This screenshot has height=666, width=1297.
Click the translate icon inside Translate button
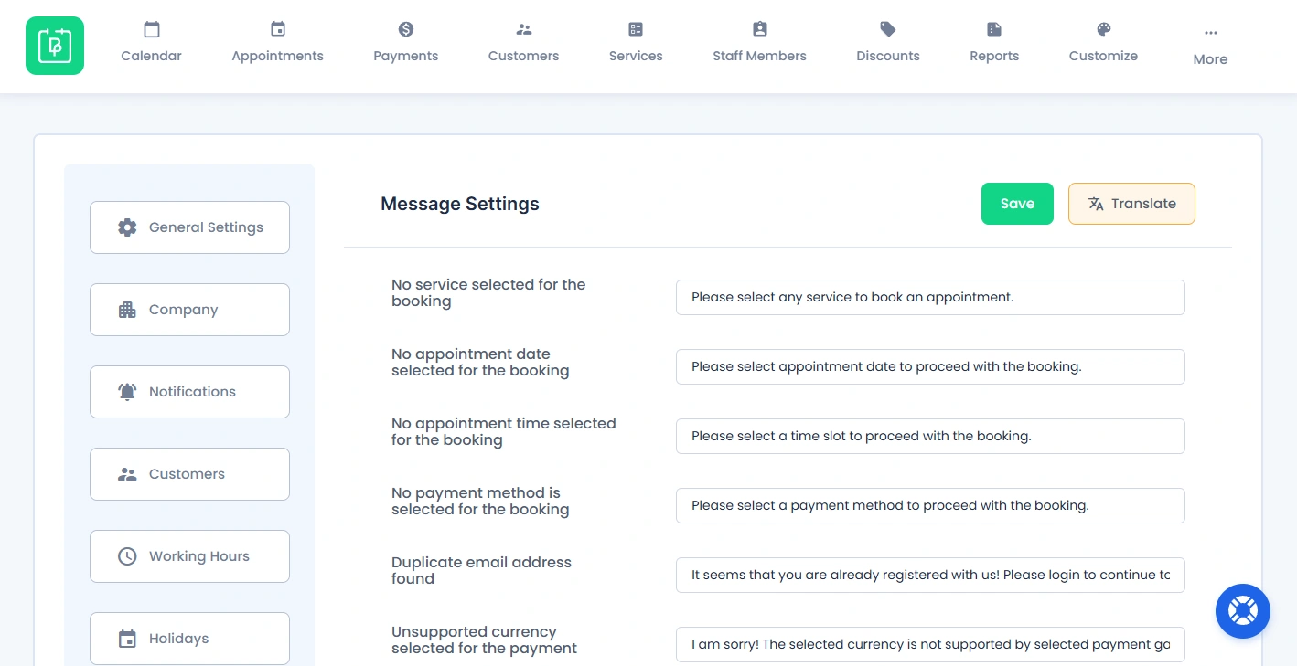(1096, 204)
